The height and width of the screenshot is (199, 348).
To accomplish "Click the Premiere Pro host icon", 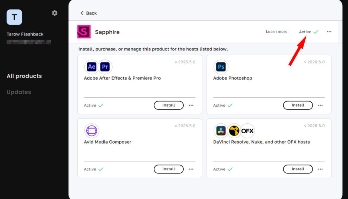I will click(x=105, y=67).
